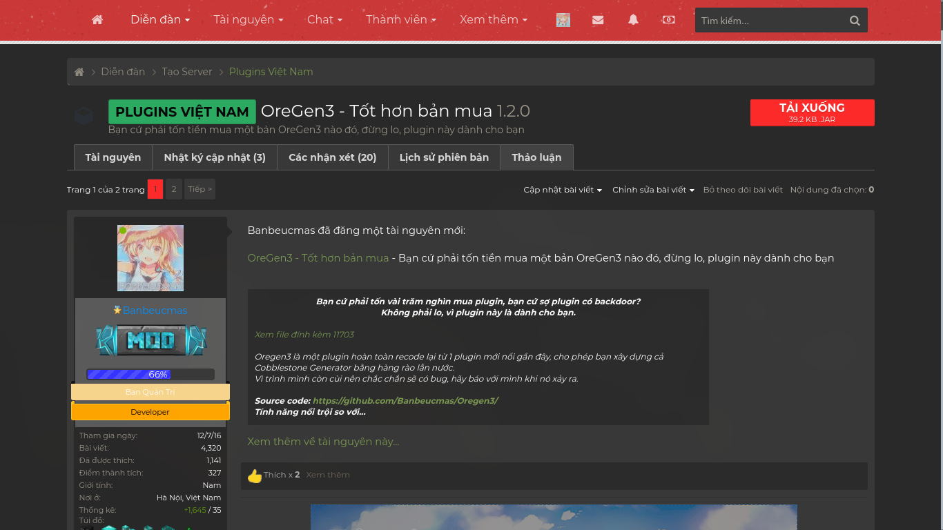943x530 pixels.
Task: Focus the Tìm kiếm search field
Action: click(x=770, y=21)
